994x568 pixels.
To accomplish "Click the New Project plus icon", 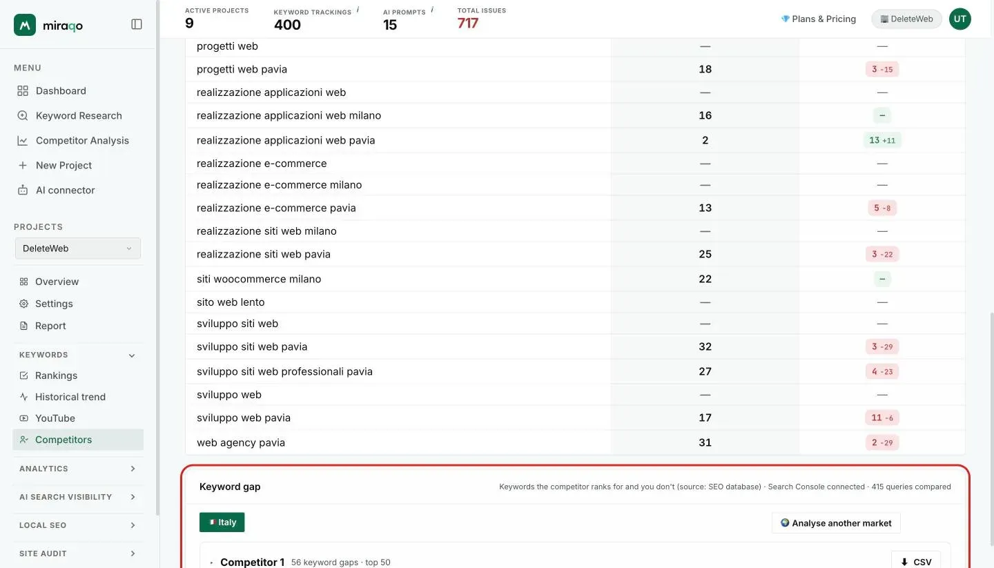I will click(x=23, y=165).
